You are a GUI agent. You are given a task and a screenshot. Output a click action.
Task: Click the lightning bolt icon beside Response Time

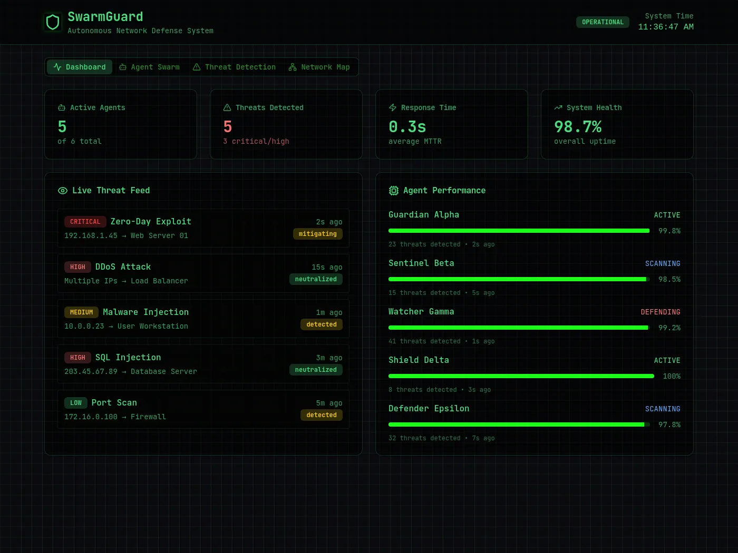coord(393,107)
